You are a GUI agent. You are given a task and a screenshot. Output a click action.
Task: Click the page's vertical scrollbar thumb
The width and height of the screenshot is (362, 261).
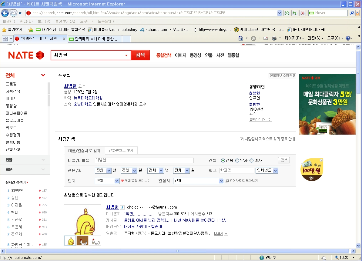coord(358,72)
